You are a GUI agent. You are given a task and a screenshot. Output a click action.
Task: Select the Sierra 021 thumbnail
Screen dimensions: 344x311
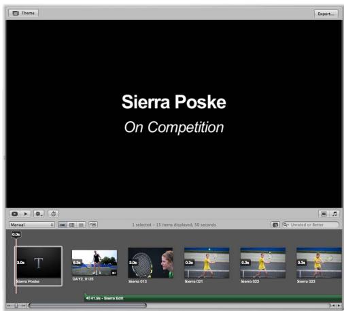(207, 263)
